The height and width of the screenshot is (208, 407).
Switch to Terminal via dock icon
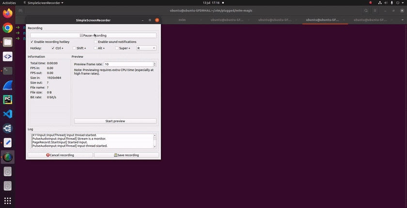pos(8,70)
